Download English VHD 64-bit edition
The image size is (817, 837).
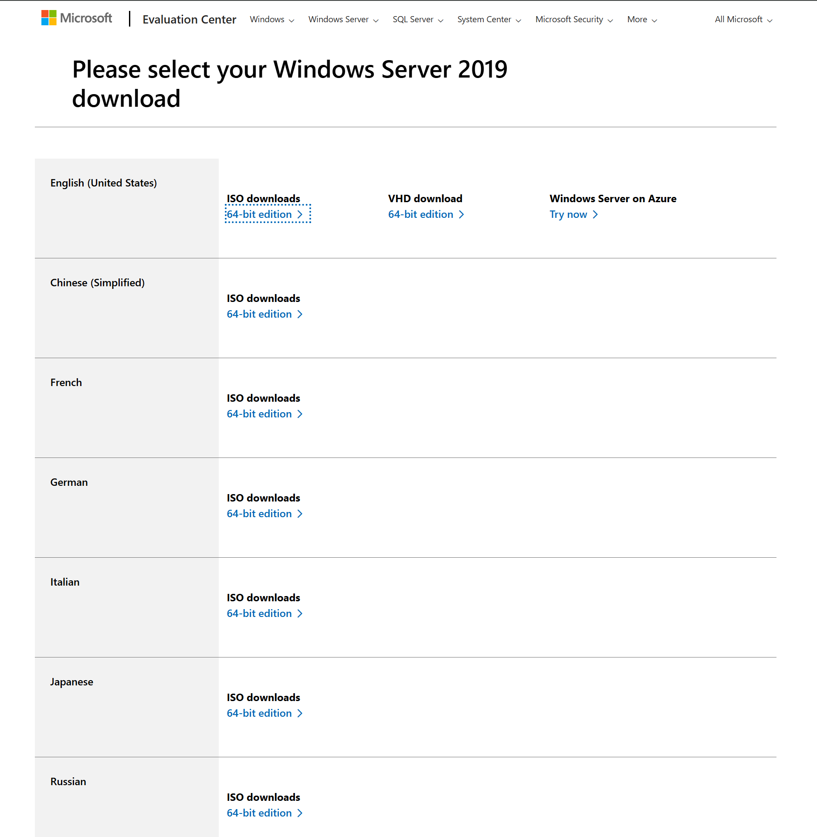426,214
